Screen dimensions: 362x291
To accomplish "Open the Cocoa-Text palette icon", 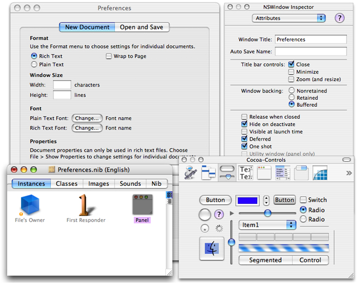I will 246,173.
